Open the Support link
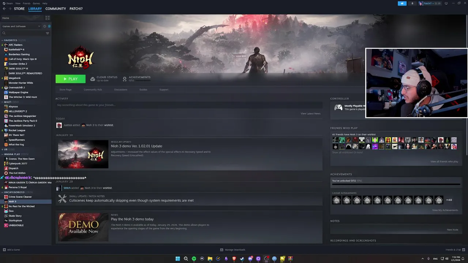This screenshot has width=468, height=263. pos(164,89)
